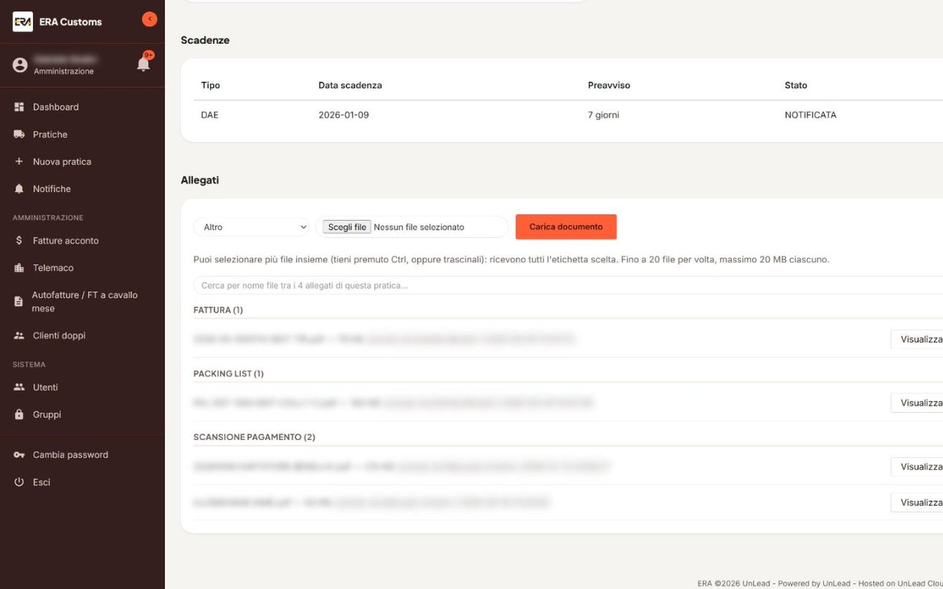This screenshot has width=943, height=589.
Task: Click the power icon for Esci
Action: pyautogui.click(x=19, y=482)
